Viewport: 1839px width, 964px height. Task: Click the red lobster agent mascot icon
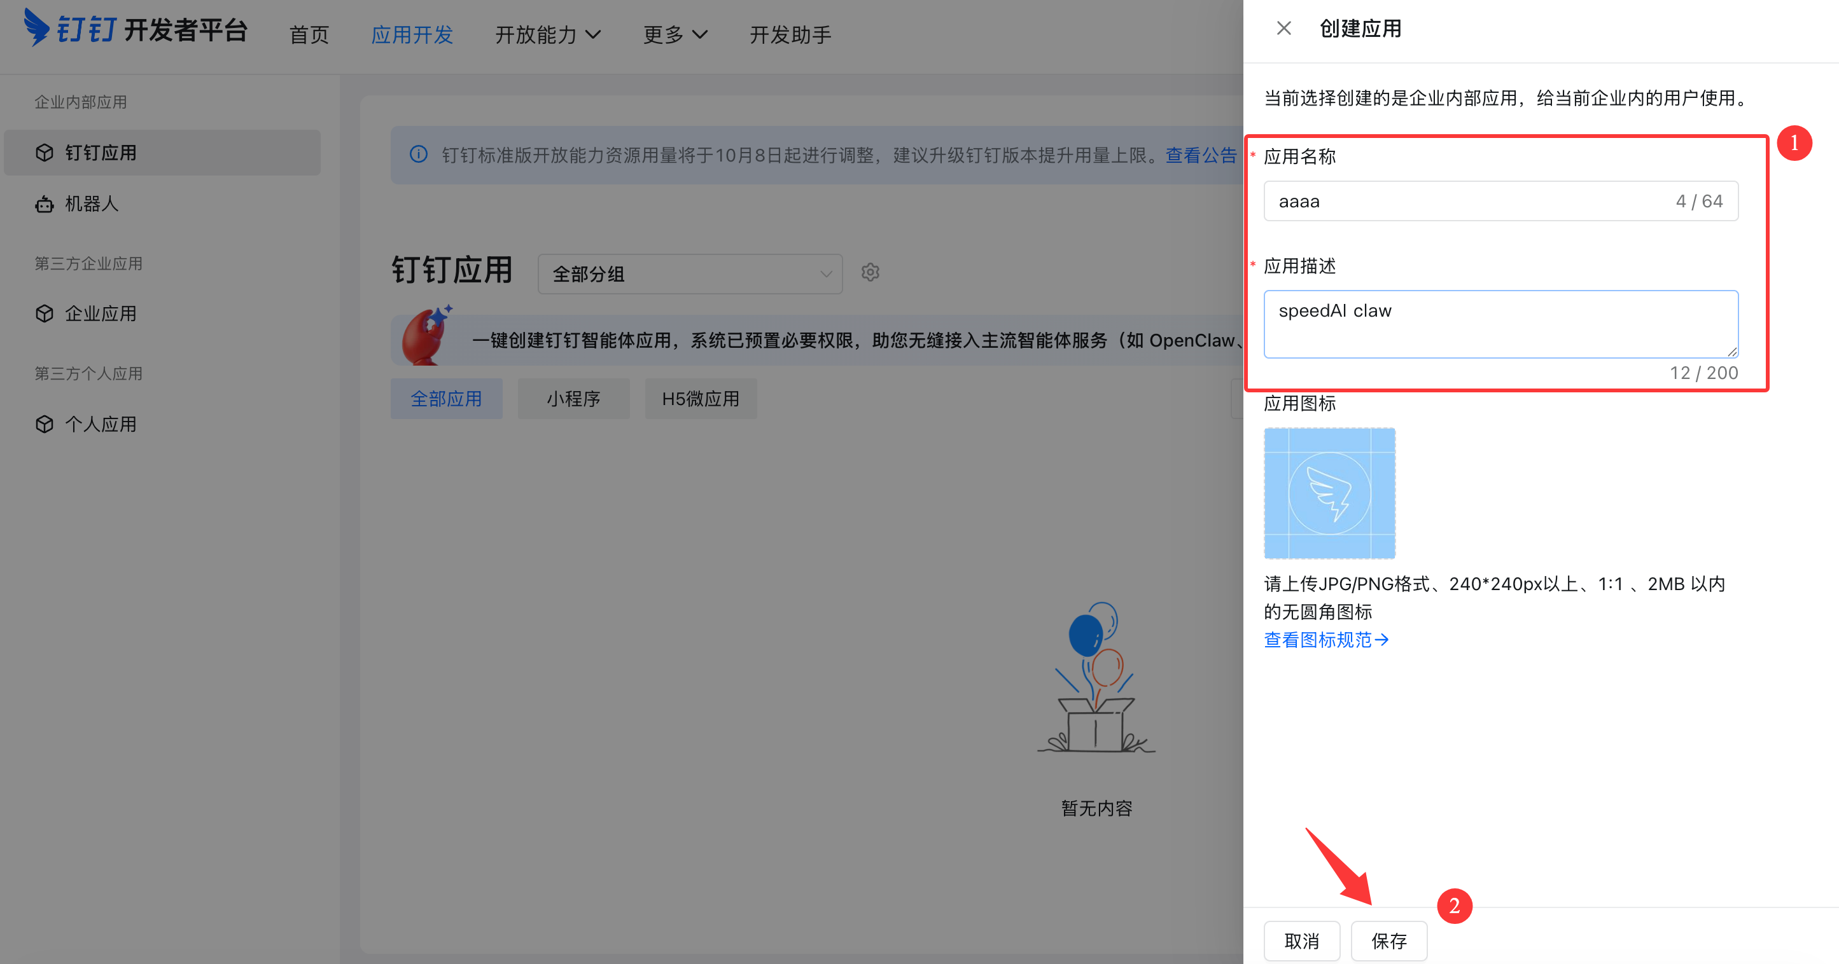(x=426, y=335)
